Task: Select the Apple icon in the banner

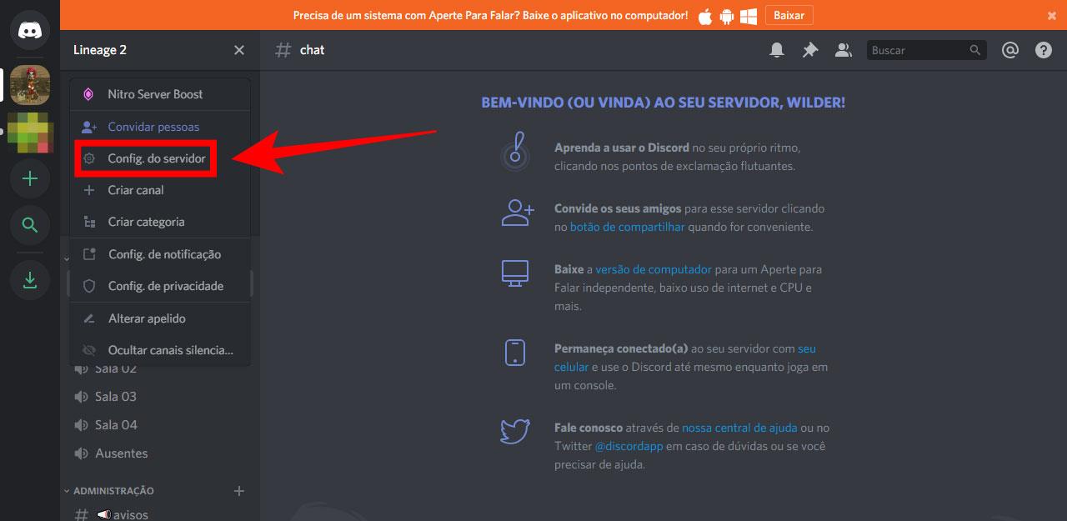Action: point(704,14)
